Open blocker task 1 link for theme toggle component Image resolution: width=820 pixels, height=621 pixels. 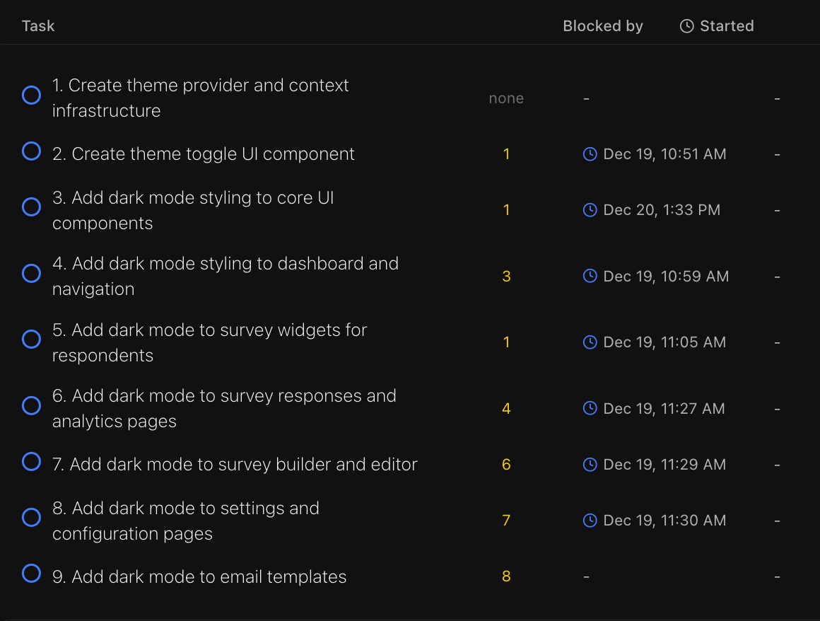pos(506,153)
